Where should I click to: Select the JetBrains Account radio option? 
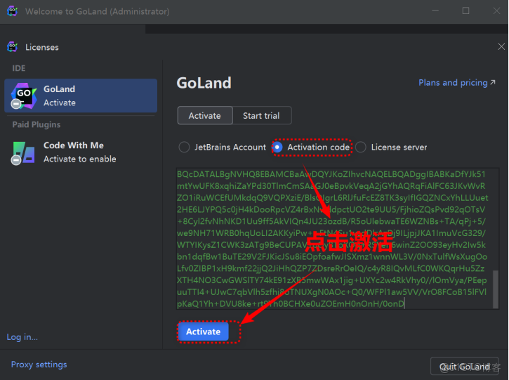(184, 148)
